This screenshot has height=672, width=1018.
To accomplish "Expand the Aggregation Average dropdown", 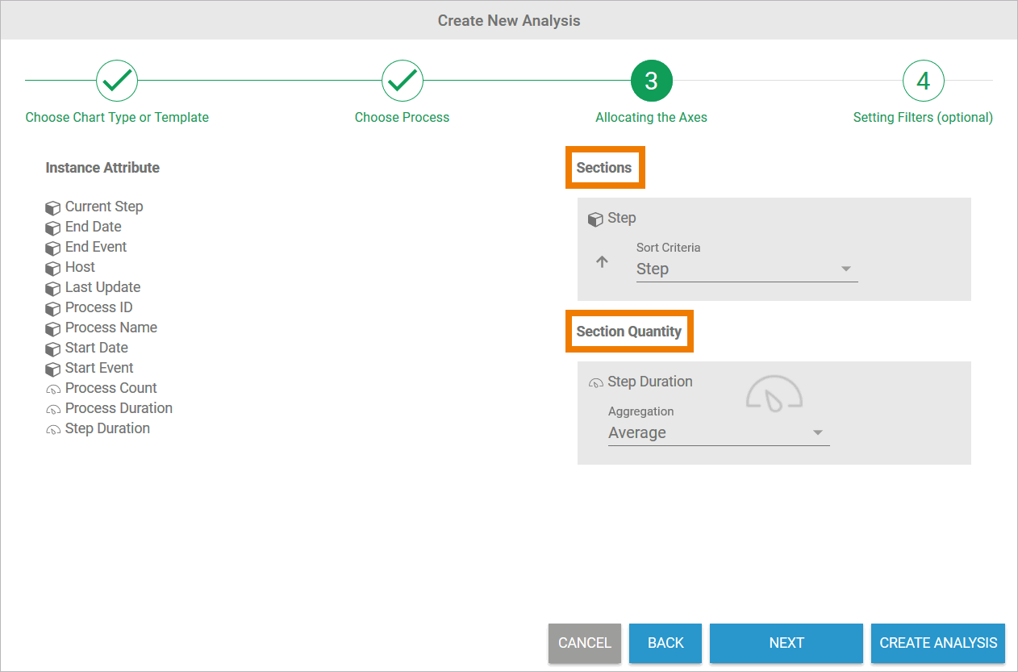I will point(718,433).
